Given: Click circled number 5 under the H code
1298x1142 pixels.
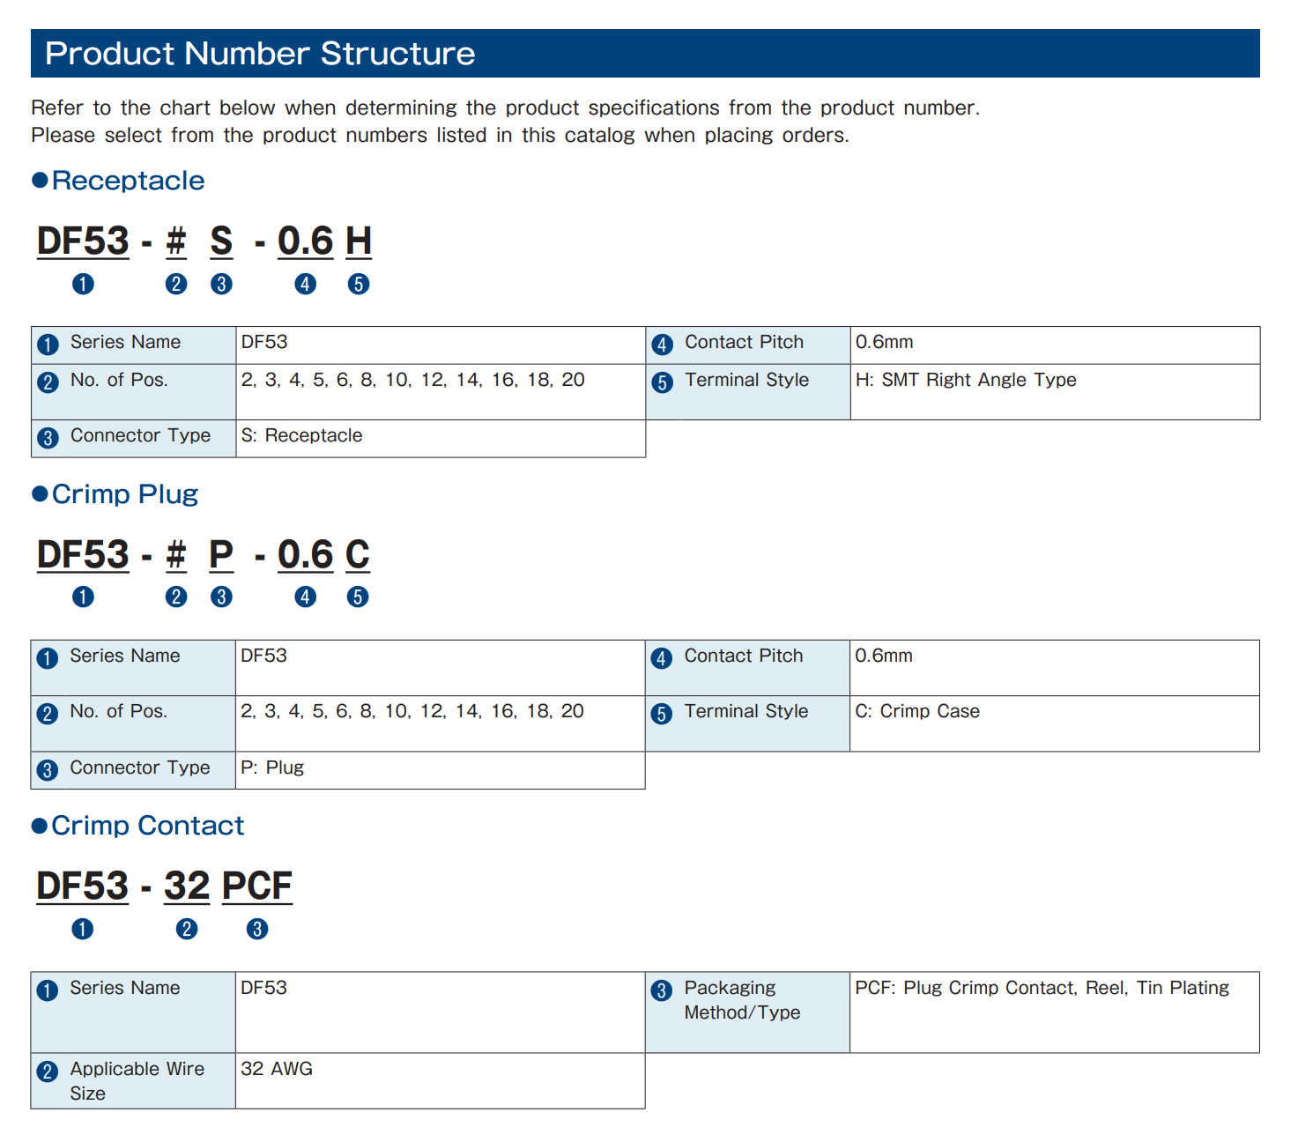Looking at the screenshot, I should [x=359, y=284].
